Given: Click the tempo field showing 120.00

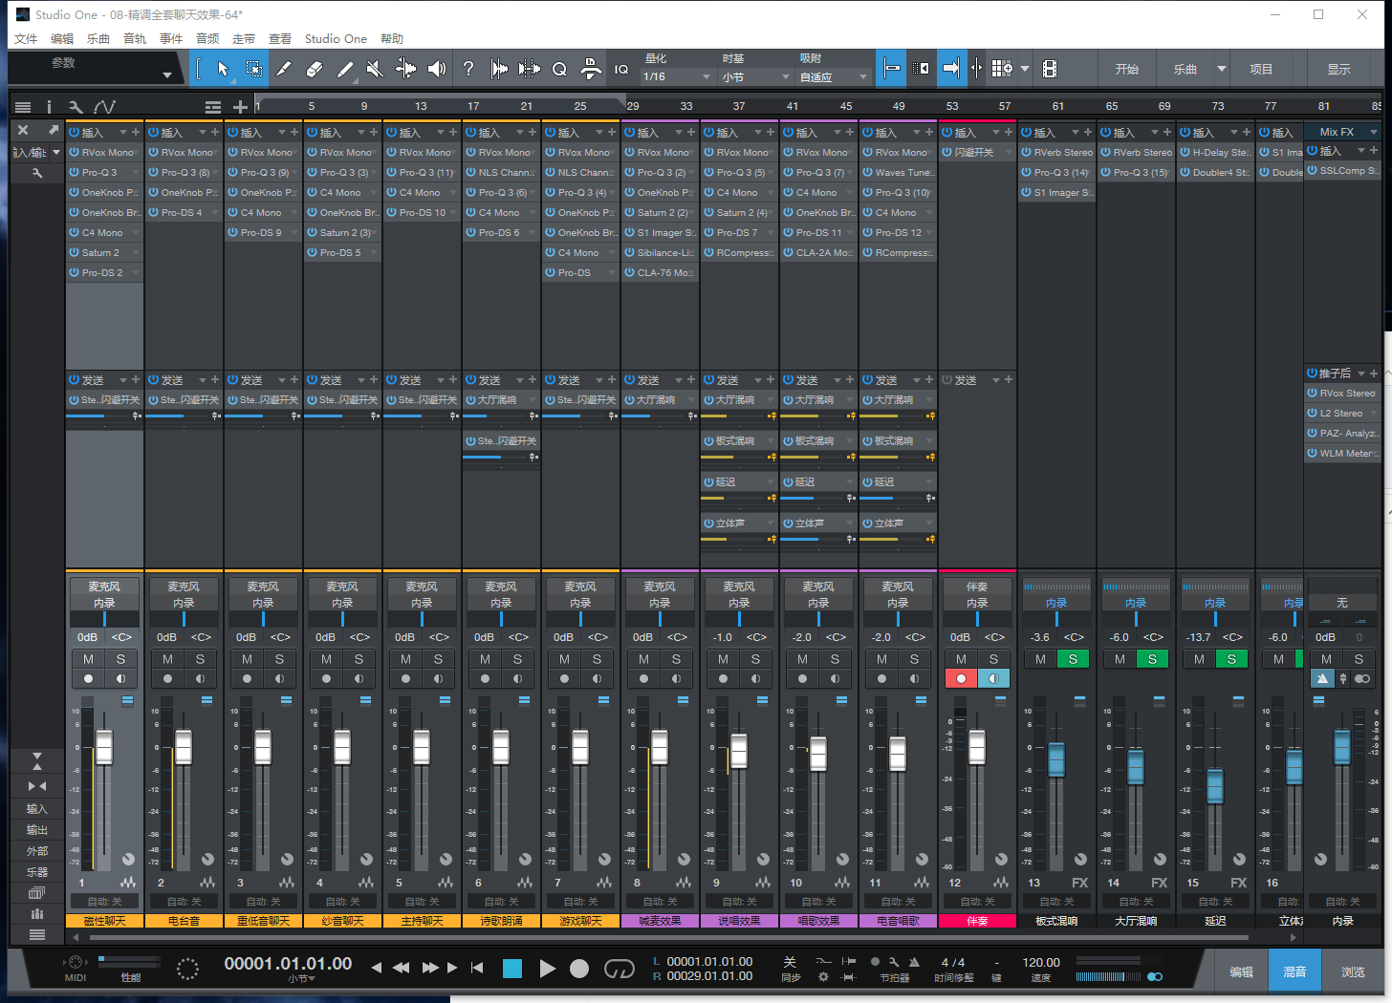Looking at the screenshot, I should tap(1040, 964).
